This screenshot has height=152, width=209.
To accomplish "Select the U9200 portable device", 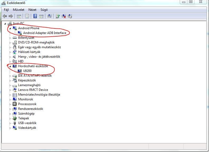I will (27, 71).
